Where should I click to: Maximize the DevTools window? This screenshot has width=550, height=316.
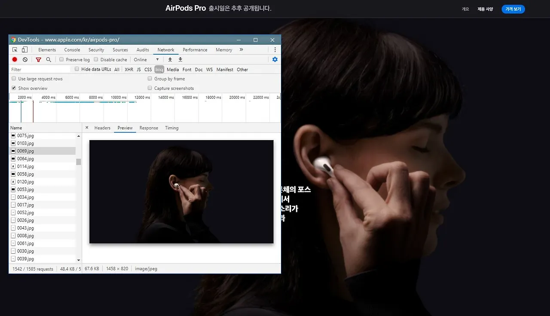(x=255, y=40)
